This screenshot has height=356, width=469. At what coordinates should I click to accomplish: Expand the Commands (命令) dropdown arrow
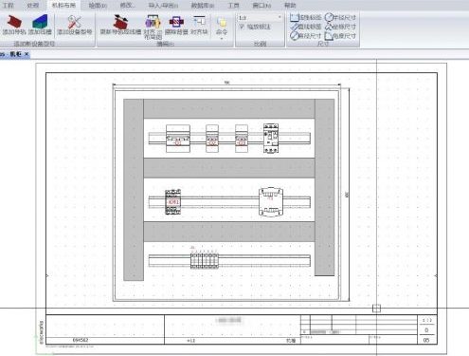pyautogui.click(x=222, y=39)
